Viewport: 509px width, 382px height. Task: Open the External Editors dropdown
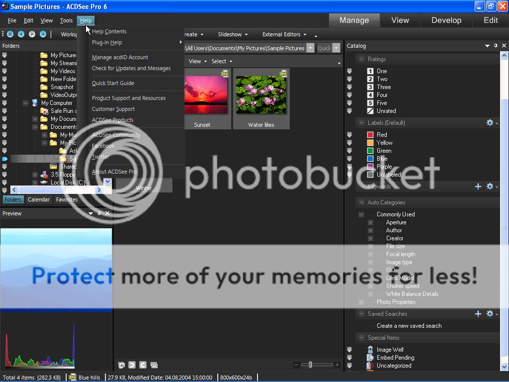(284, 34)
